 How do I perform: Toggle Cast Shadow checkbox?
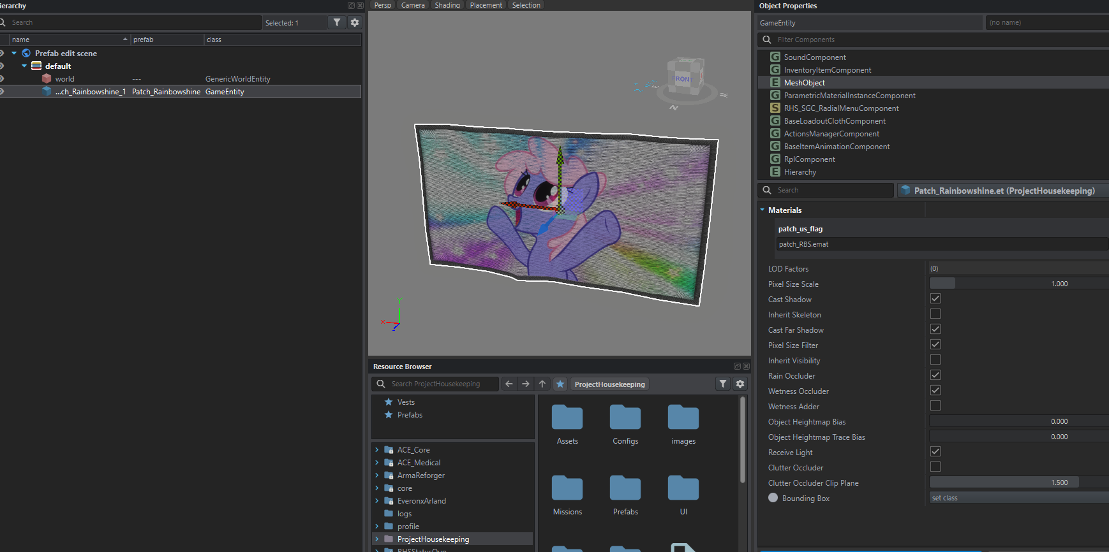click(935, 298)
